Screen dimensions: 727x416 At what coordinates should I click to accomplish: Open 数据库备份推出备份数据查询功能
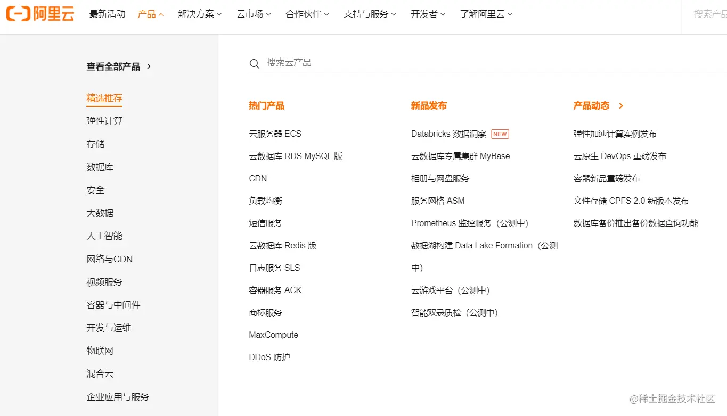click(x=636, y=223)
